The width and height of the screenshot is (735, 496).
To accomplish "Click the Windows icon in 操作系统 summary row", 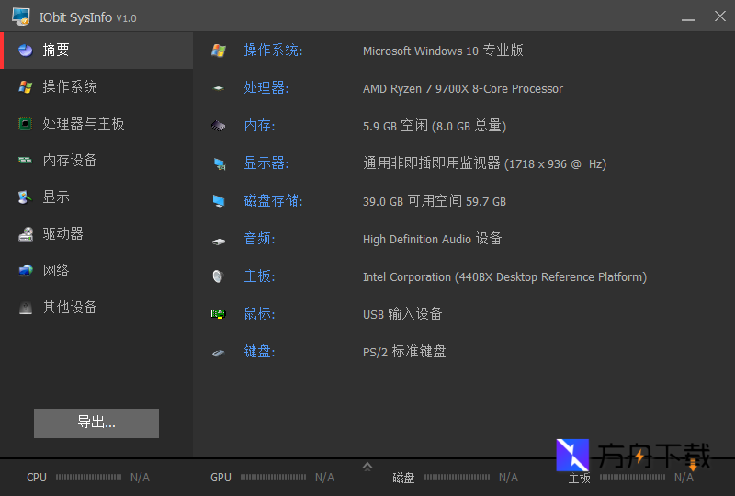I will coord(219,51).
